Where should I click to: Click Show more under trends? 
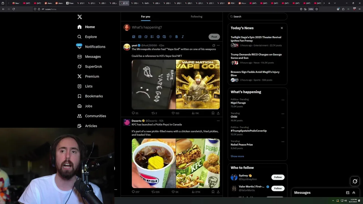(x=237, y=156)
